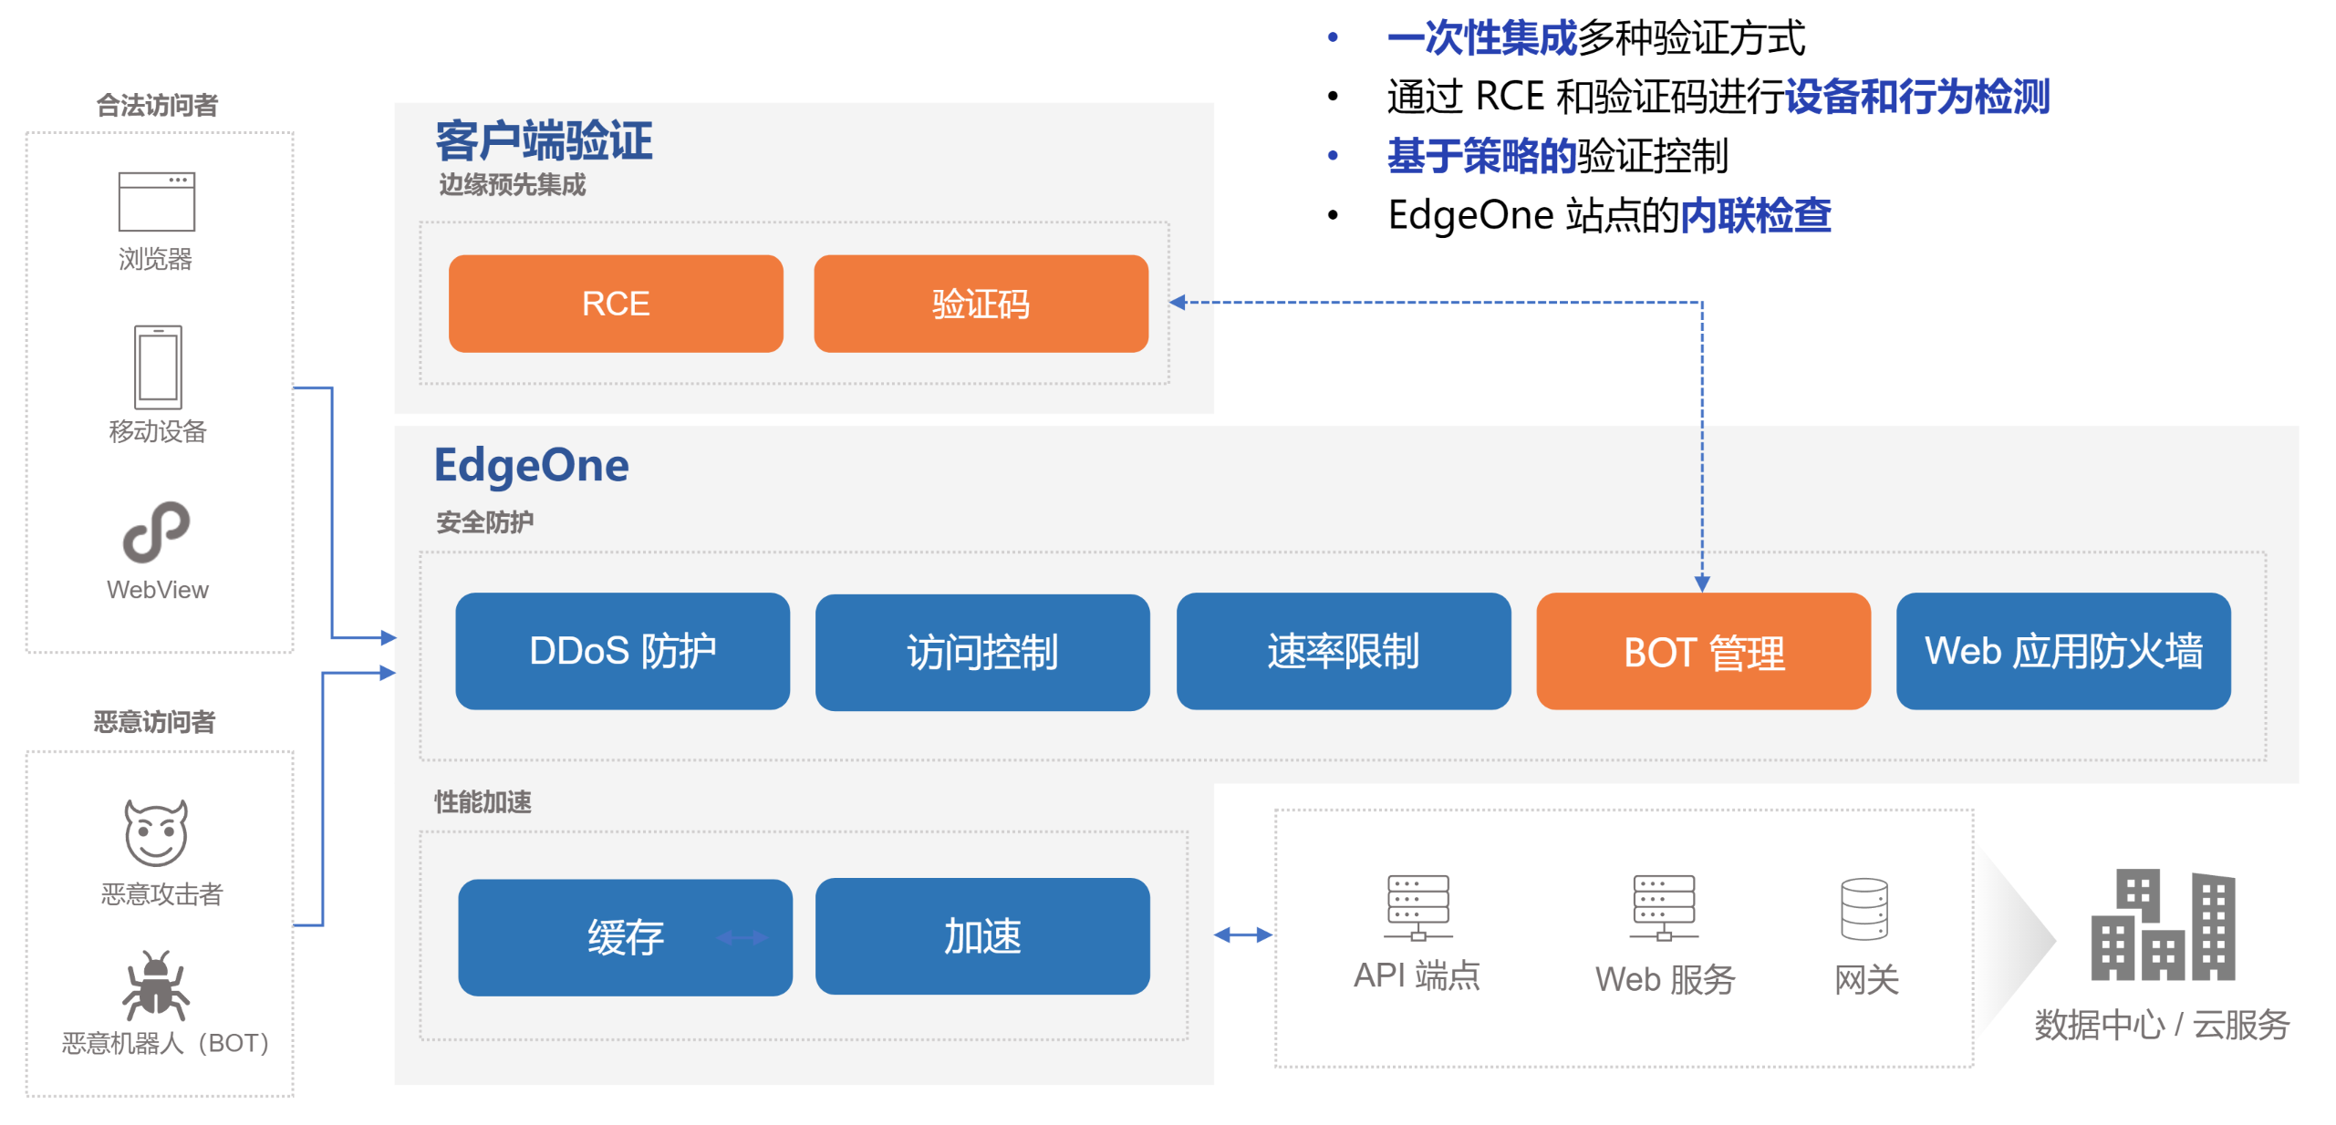Click the 恶意攻击者 label
The width and height of the screenshot is (2336, 1125).
point(161,893)
